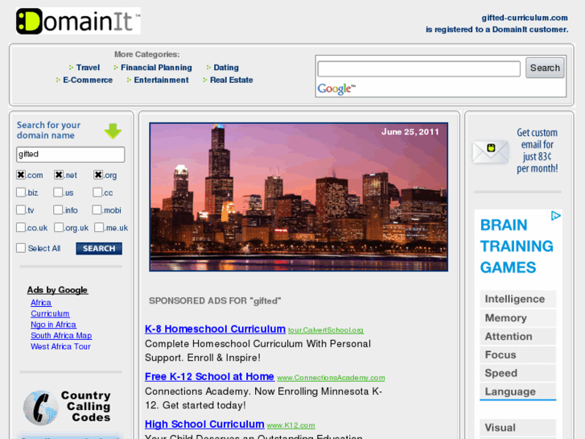The width and height of the screenshot is (585, 439).
Task: Open the Dating category
Action: coord(226,68)
